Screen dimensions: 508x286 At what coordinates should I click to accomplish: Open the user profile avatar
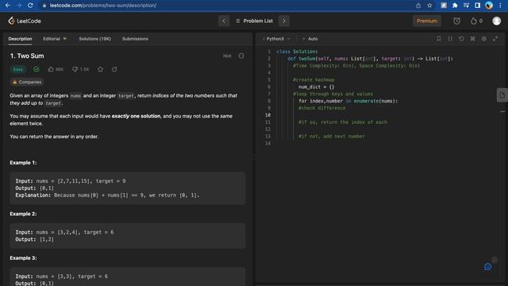[x=496, y=21]
